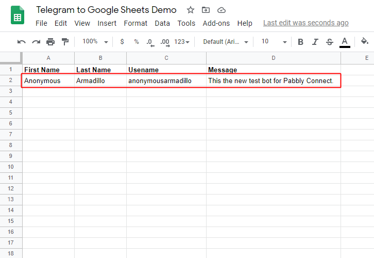
Task: Select column A header
Action: click(x=48, y=58)
